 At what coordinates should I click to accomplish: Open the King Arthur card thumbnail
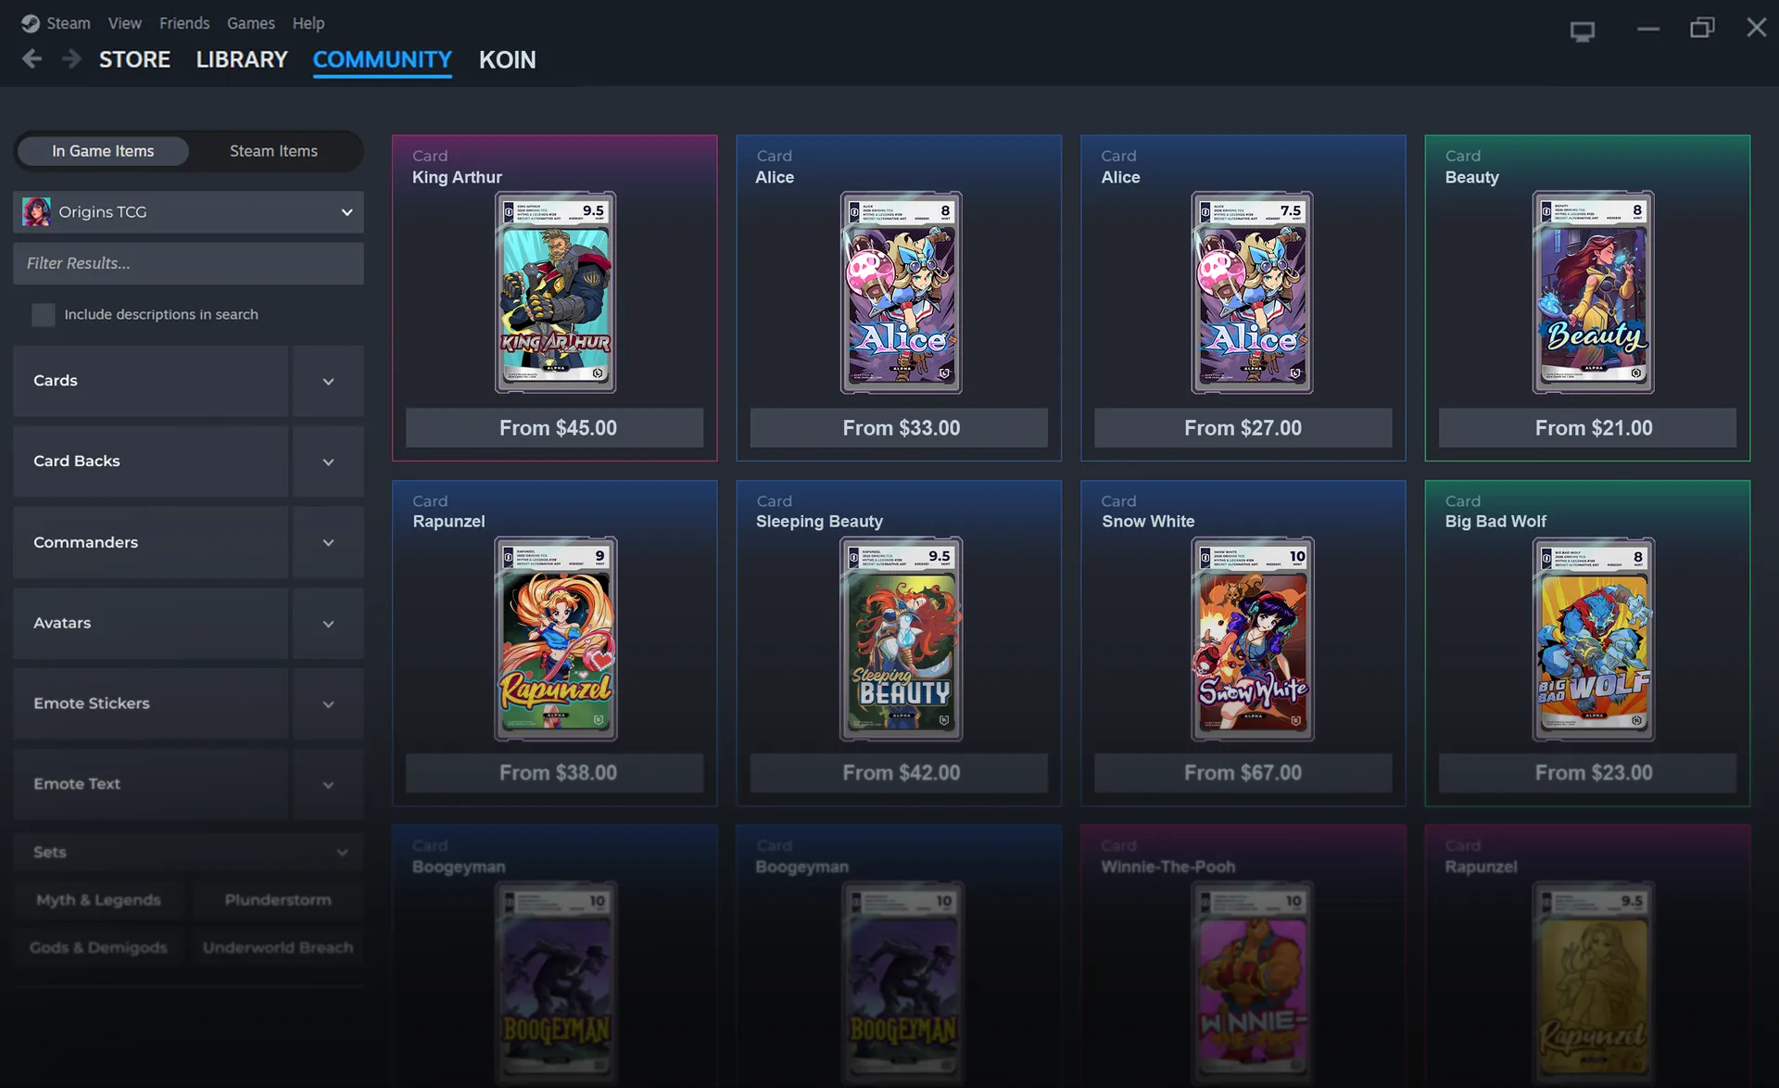[x=555, y=293]
